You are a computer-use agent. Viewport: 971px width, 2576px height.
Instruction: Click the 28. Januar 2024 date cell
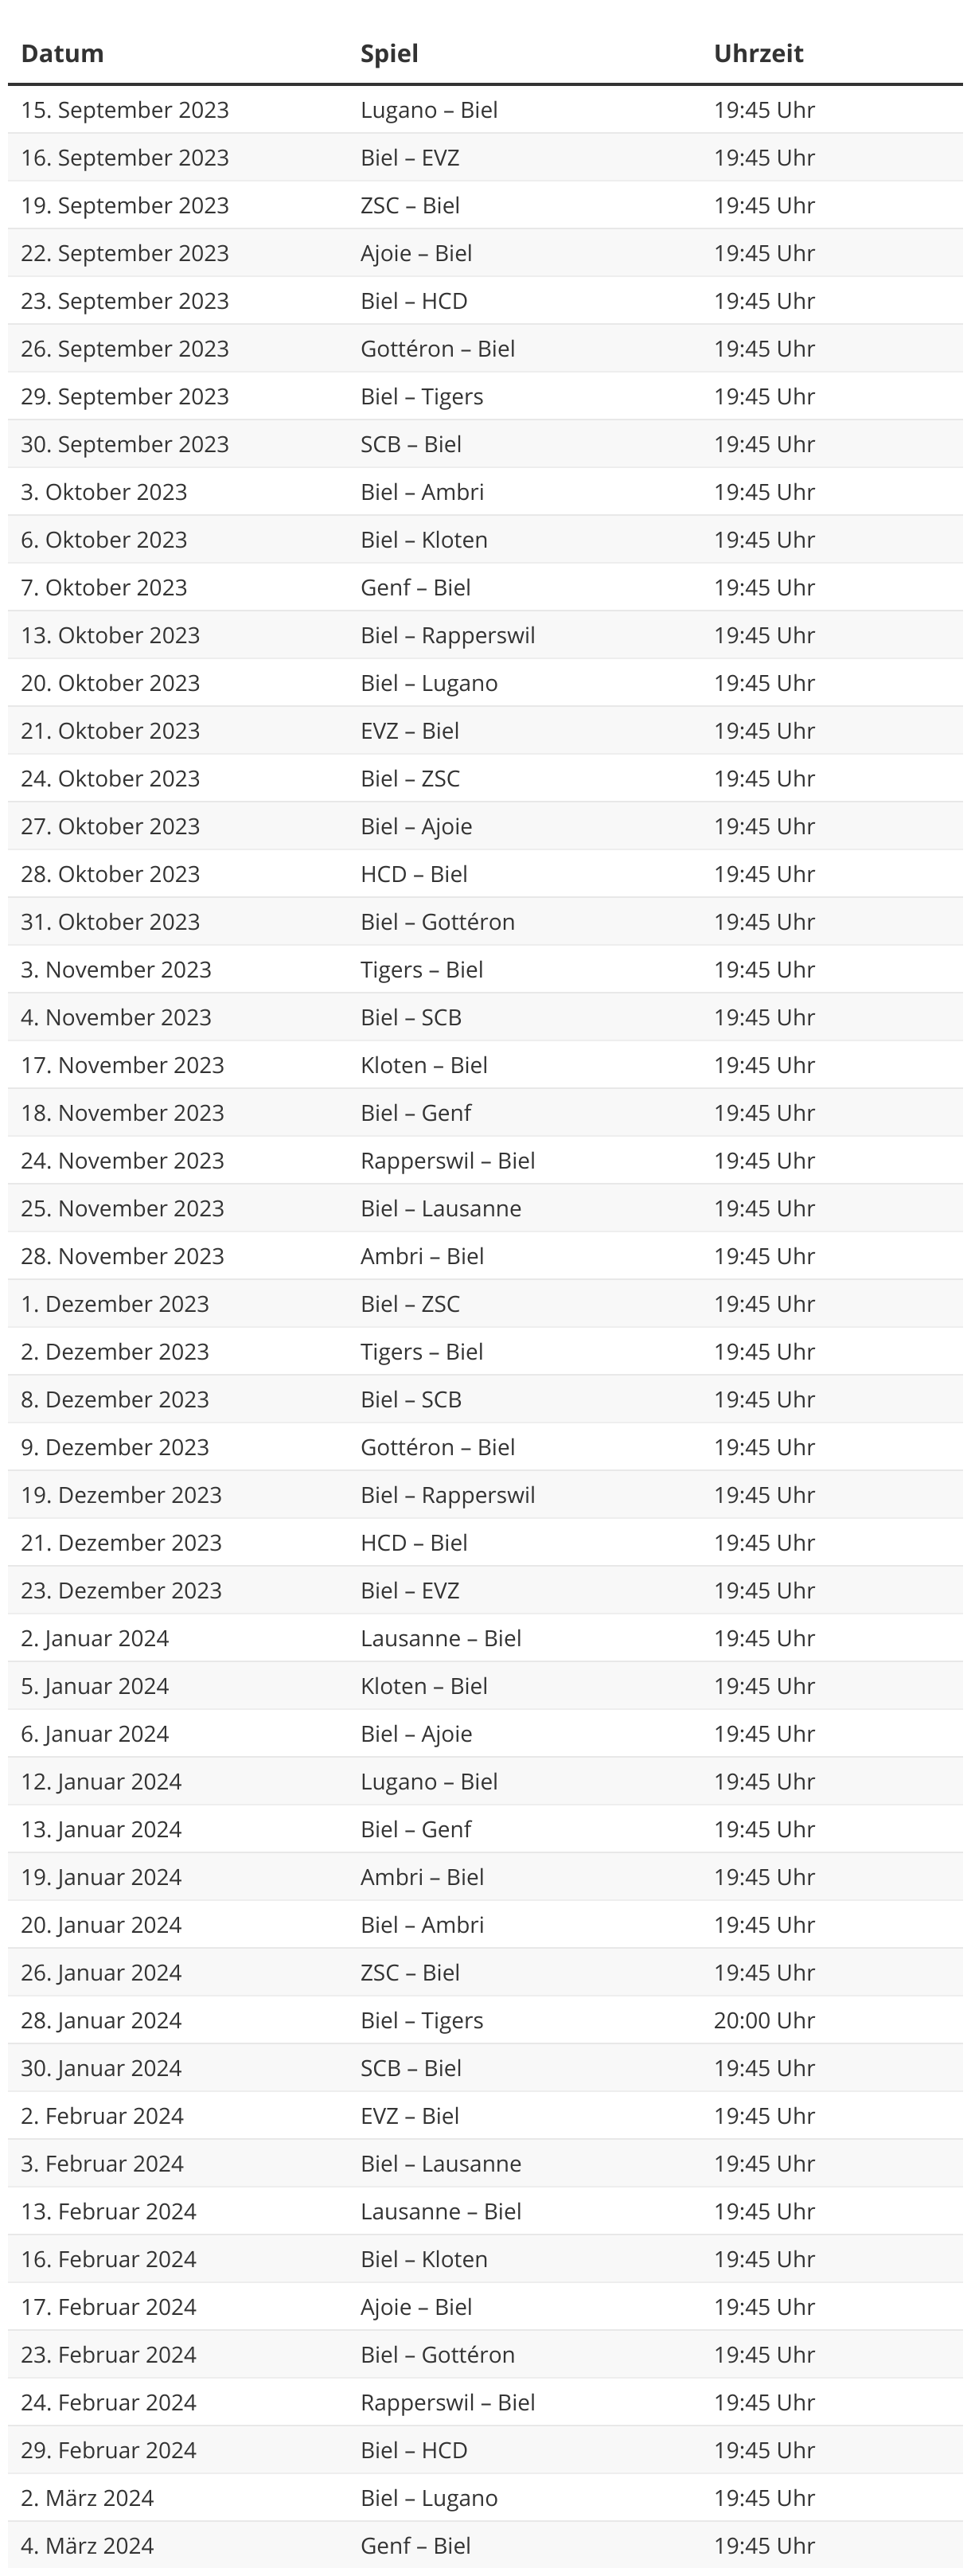coord(101,2020)
